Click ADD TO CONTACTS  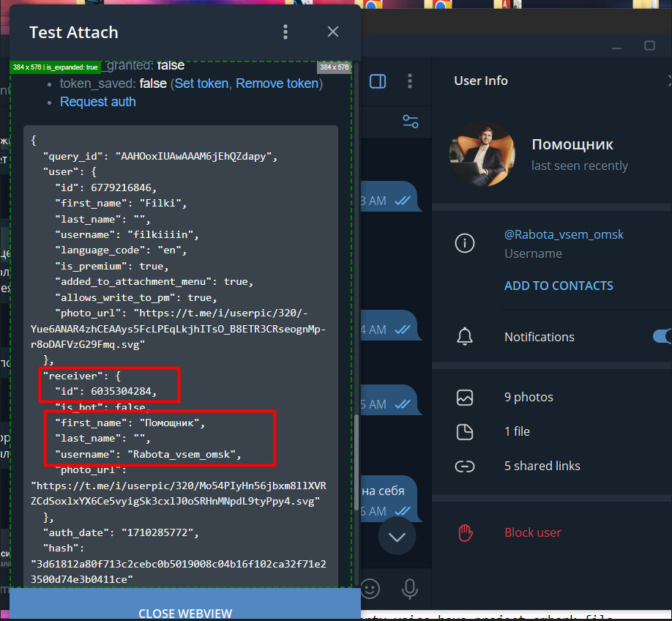tap(559, 286)
